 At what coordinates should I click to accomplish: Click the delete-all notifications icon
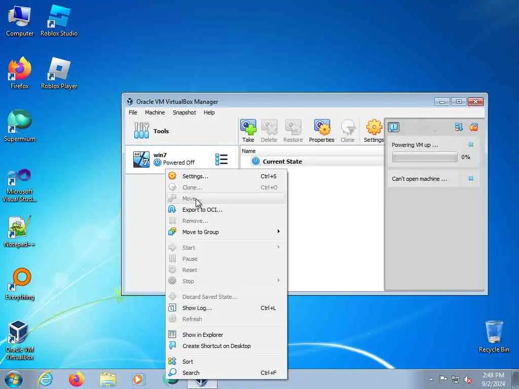[x=474, y=127]
